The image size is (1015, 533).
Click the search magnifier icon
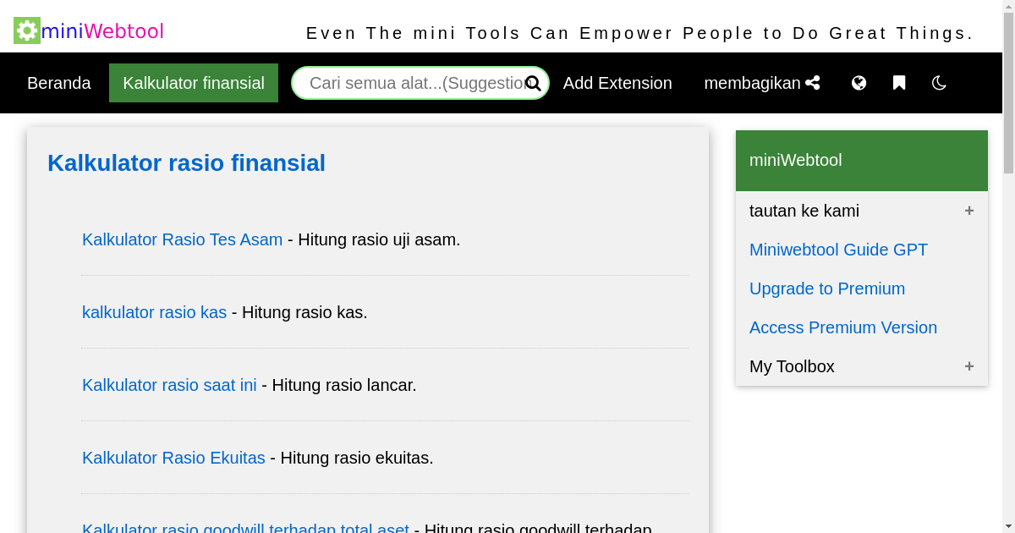(x=534, y=83)
